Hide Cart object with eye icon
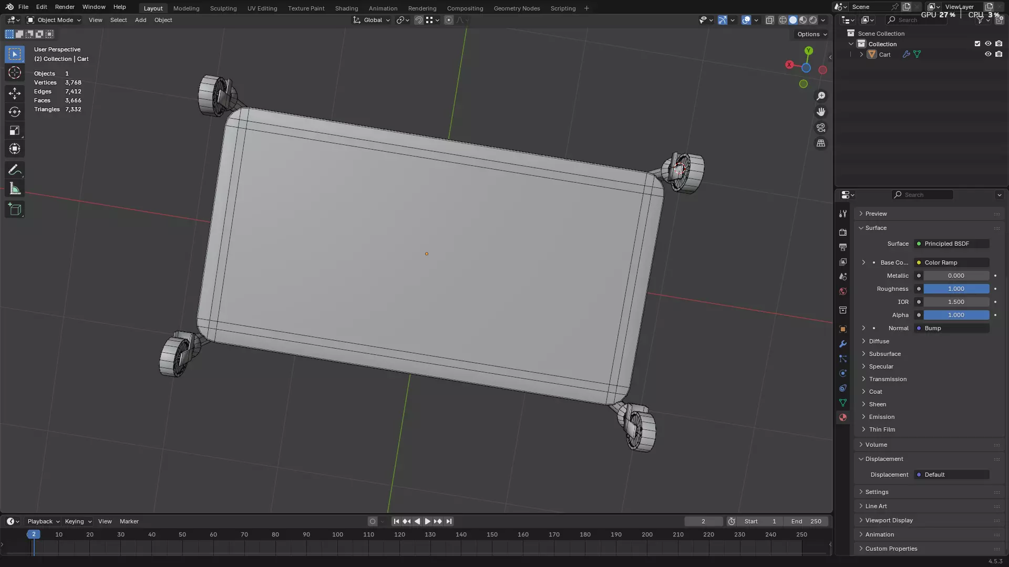The image size is (1009, 567). click(x=988, y=54)
